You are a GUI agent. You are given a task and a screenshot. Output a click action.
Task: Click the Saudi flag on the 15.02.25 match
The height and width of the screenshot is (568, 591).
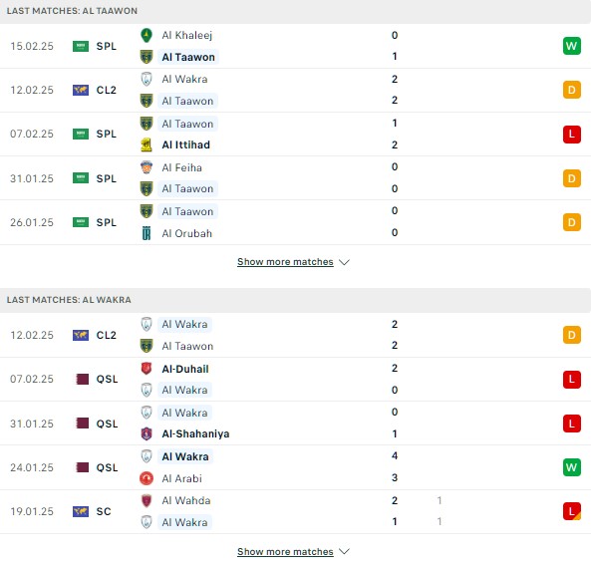click(81, 47)
